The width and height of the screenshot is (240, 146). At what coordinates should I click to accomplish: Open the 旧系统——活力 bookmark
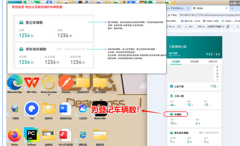coord(231,21)
